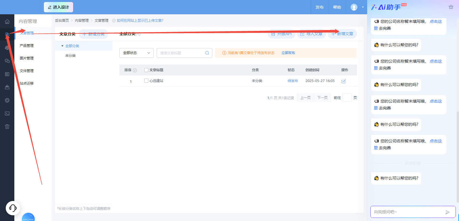Click the 心选建站 article title
459x221 pixels.
click(x=156, y=81)
